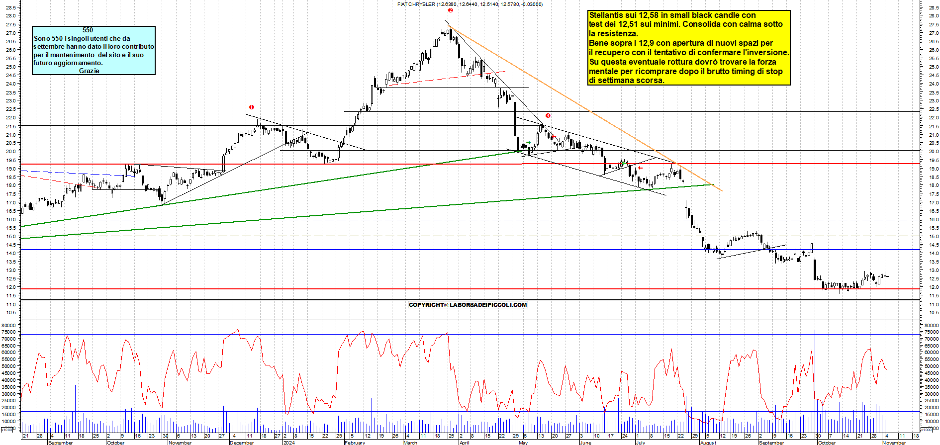Click the 'December' month label on time axis

pos(242,443)
